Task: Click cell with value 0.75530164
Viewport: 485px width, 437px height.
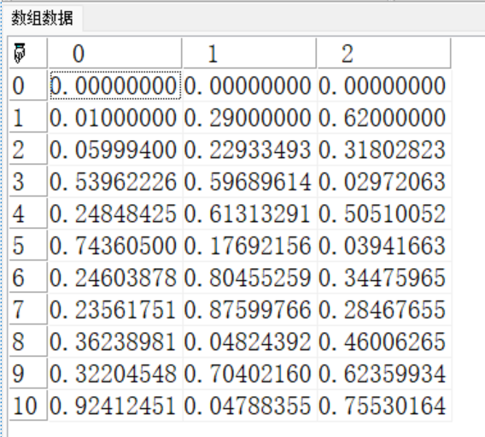Action: 384,405
